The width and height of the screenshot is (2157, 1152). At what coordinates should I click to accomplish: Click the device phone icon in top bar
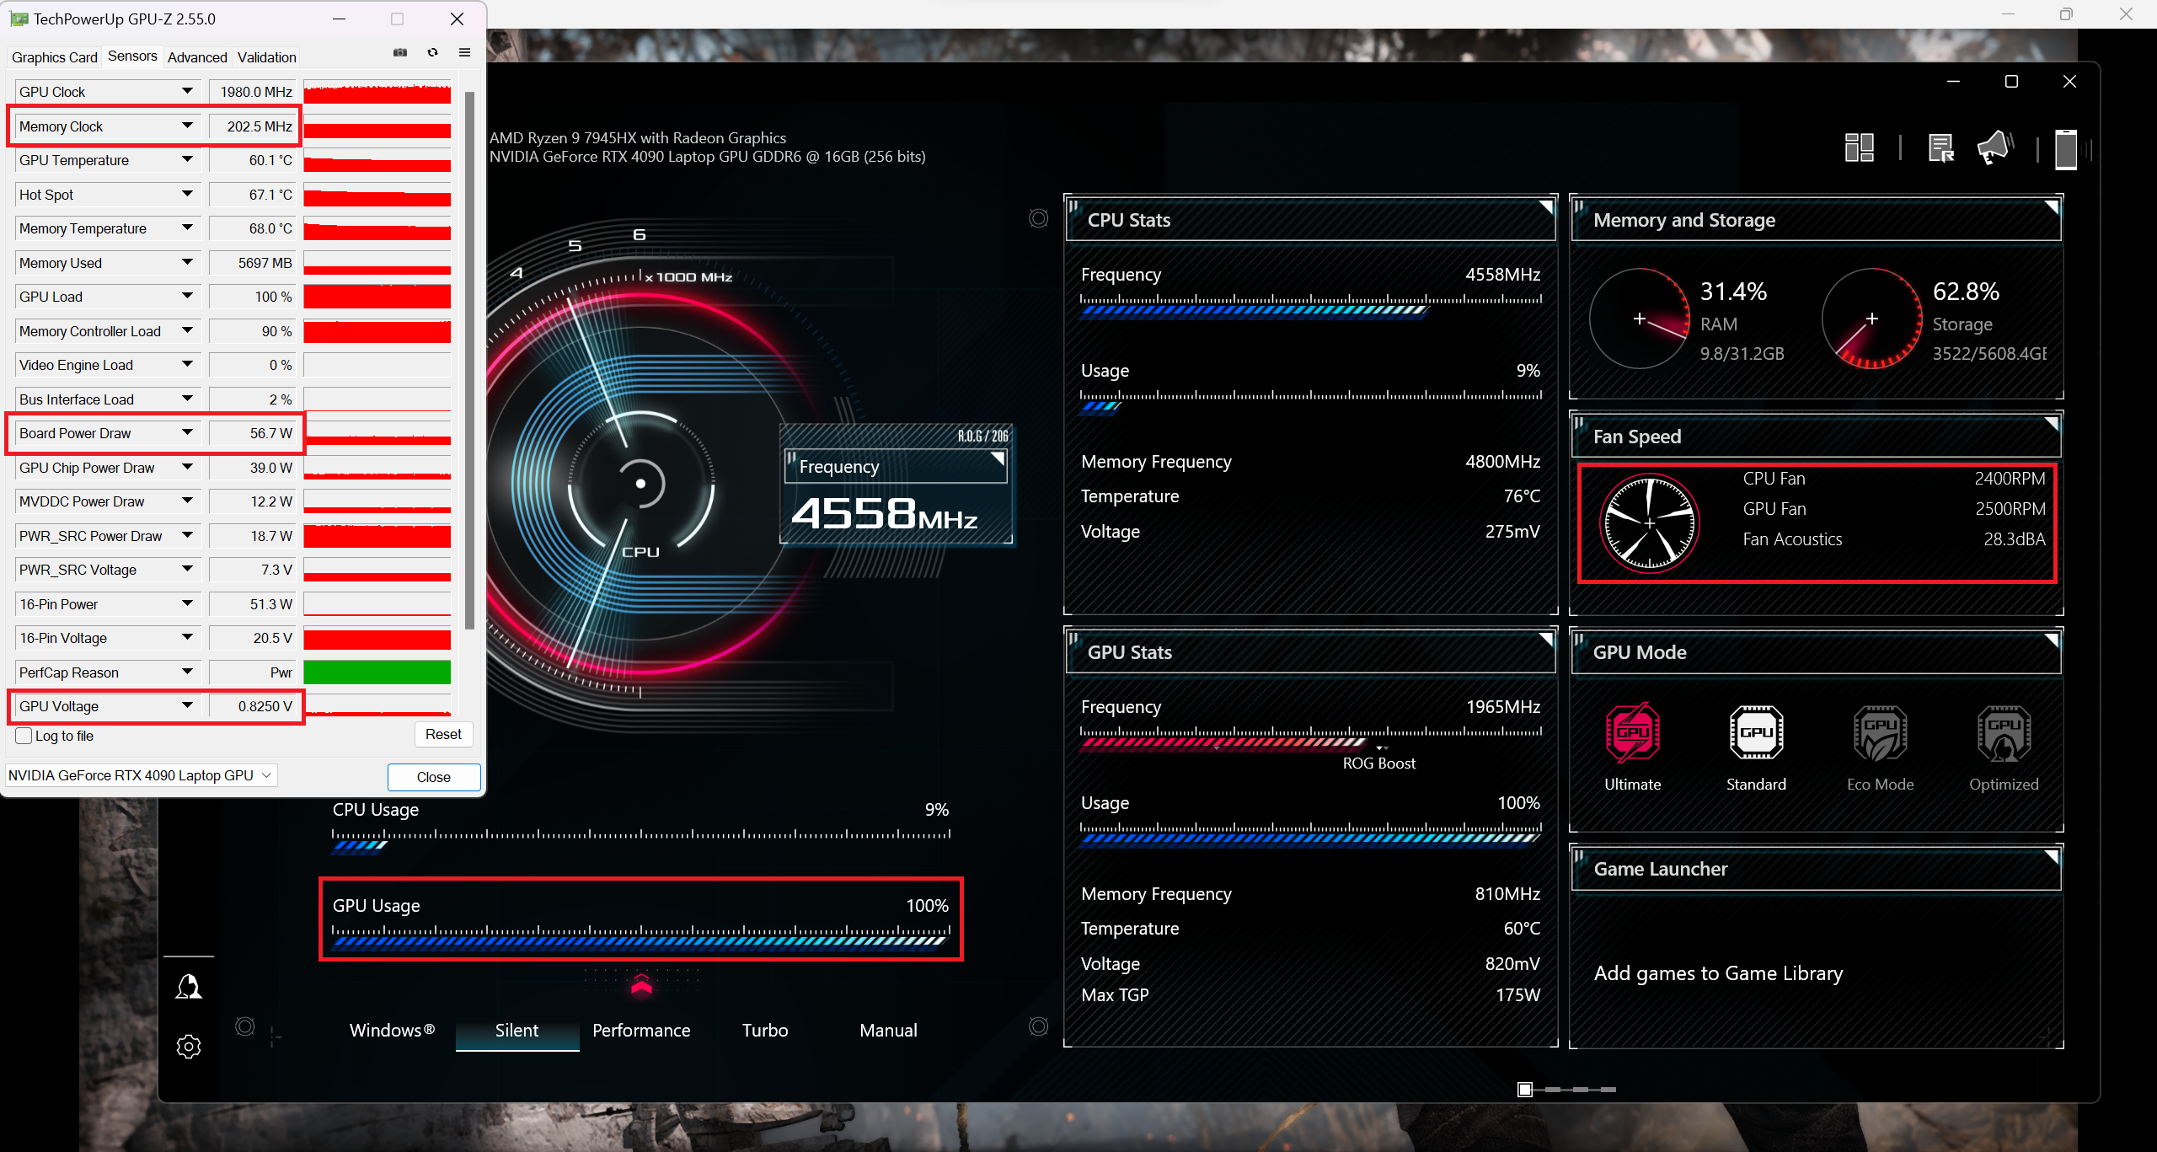(2066, 149)
